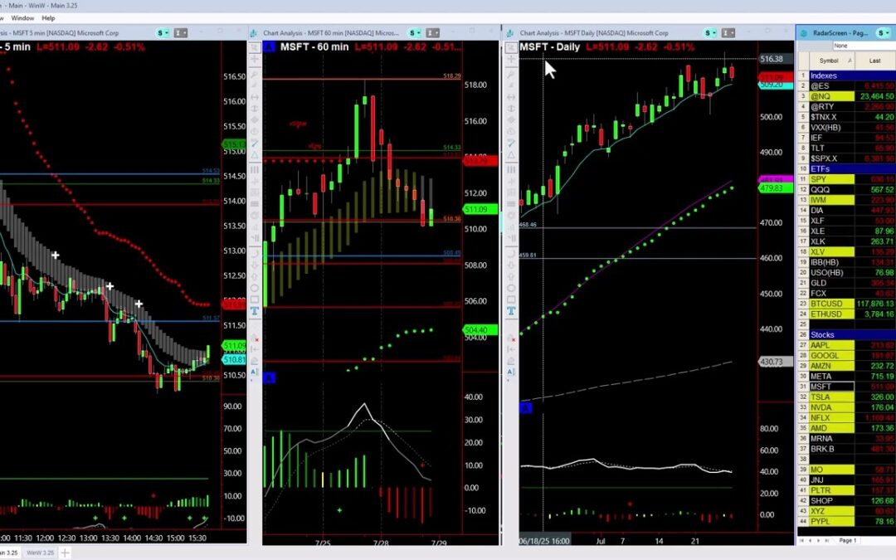Click the 06/18/25 16:00 date label on Daily chart
The height and width of the screenshot is (560, 896).
point(544,541)
